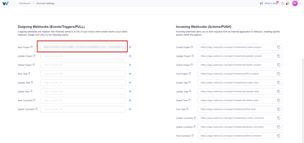Click plus icon next to Update Task

(x=130, y=83)
